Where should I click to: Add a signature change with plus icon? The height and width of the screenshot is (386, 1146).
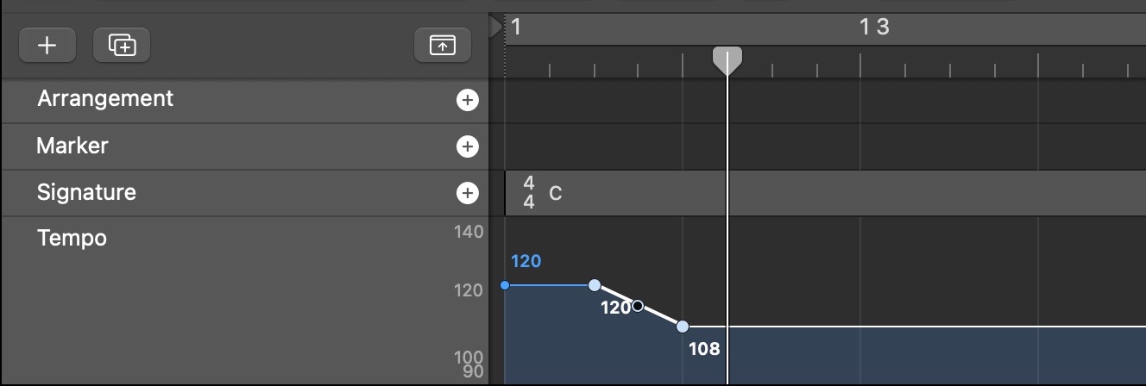tap(467, 193)
